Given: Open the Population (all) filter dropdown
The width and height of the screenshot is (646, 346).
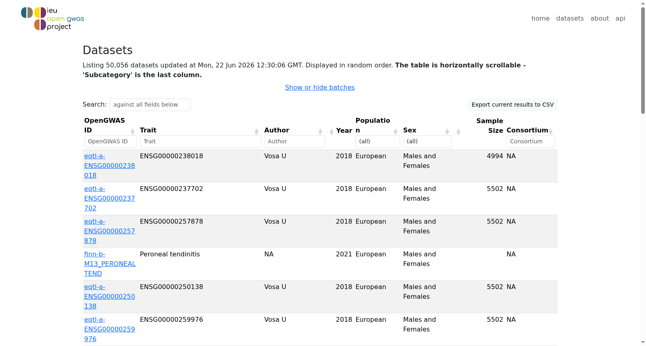Looking at the screenshot, I should coord(378,141).
